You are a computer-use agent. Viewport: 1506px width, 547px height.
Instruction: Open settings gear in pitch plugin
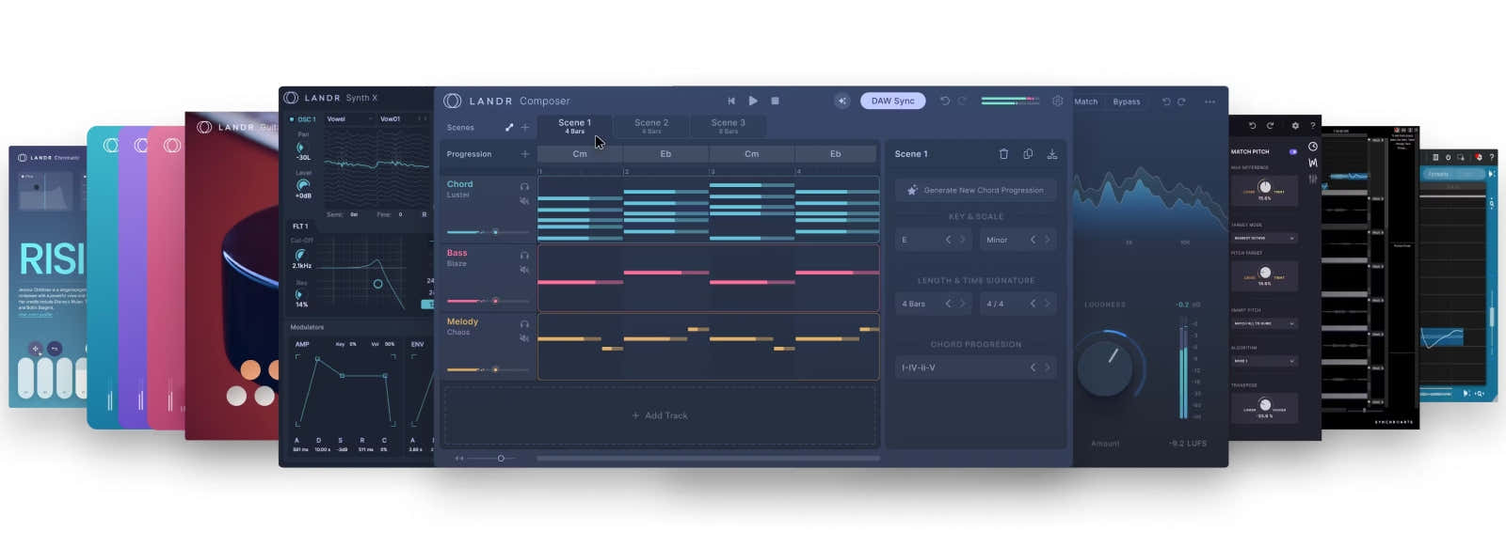[x=1295, y=125]
